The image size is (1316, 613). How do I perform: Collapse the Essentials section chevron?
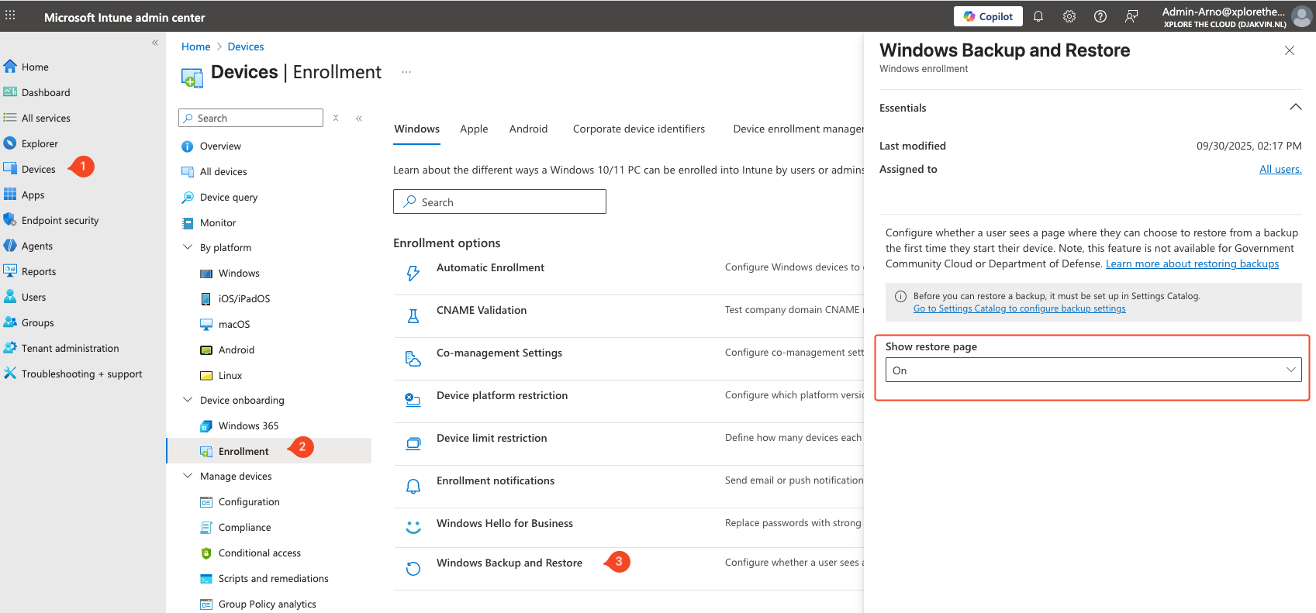[1295, 107]
